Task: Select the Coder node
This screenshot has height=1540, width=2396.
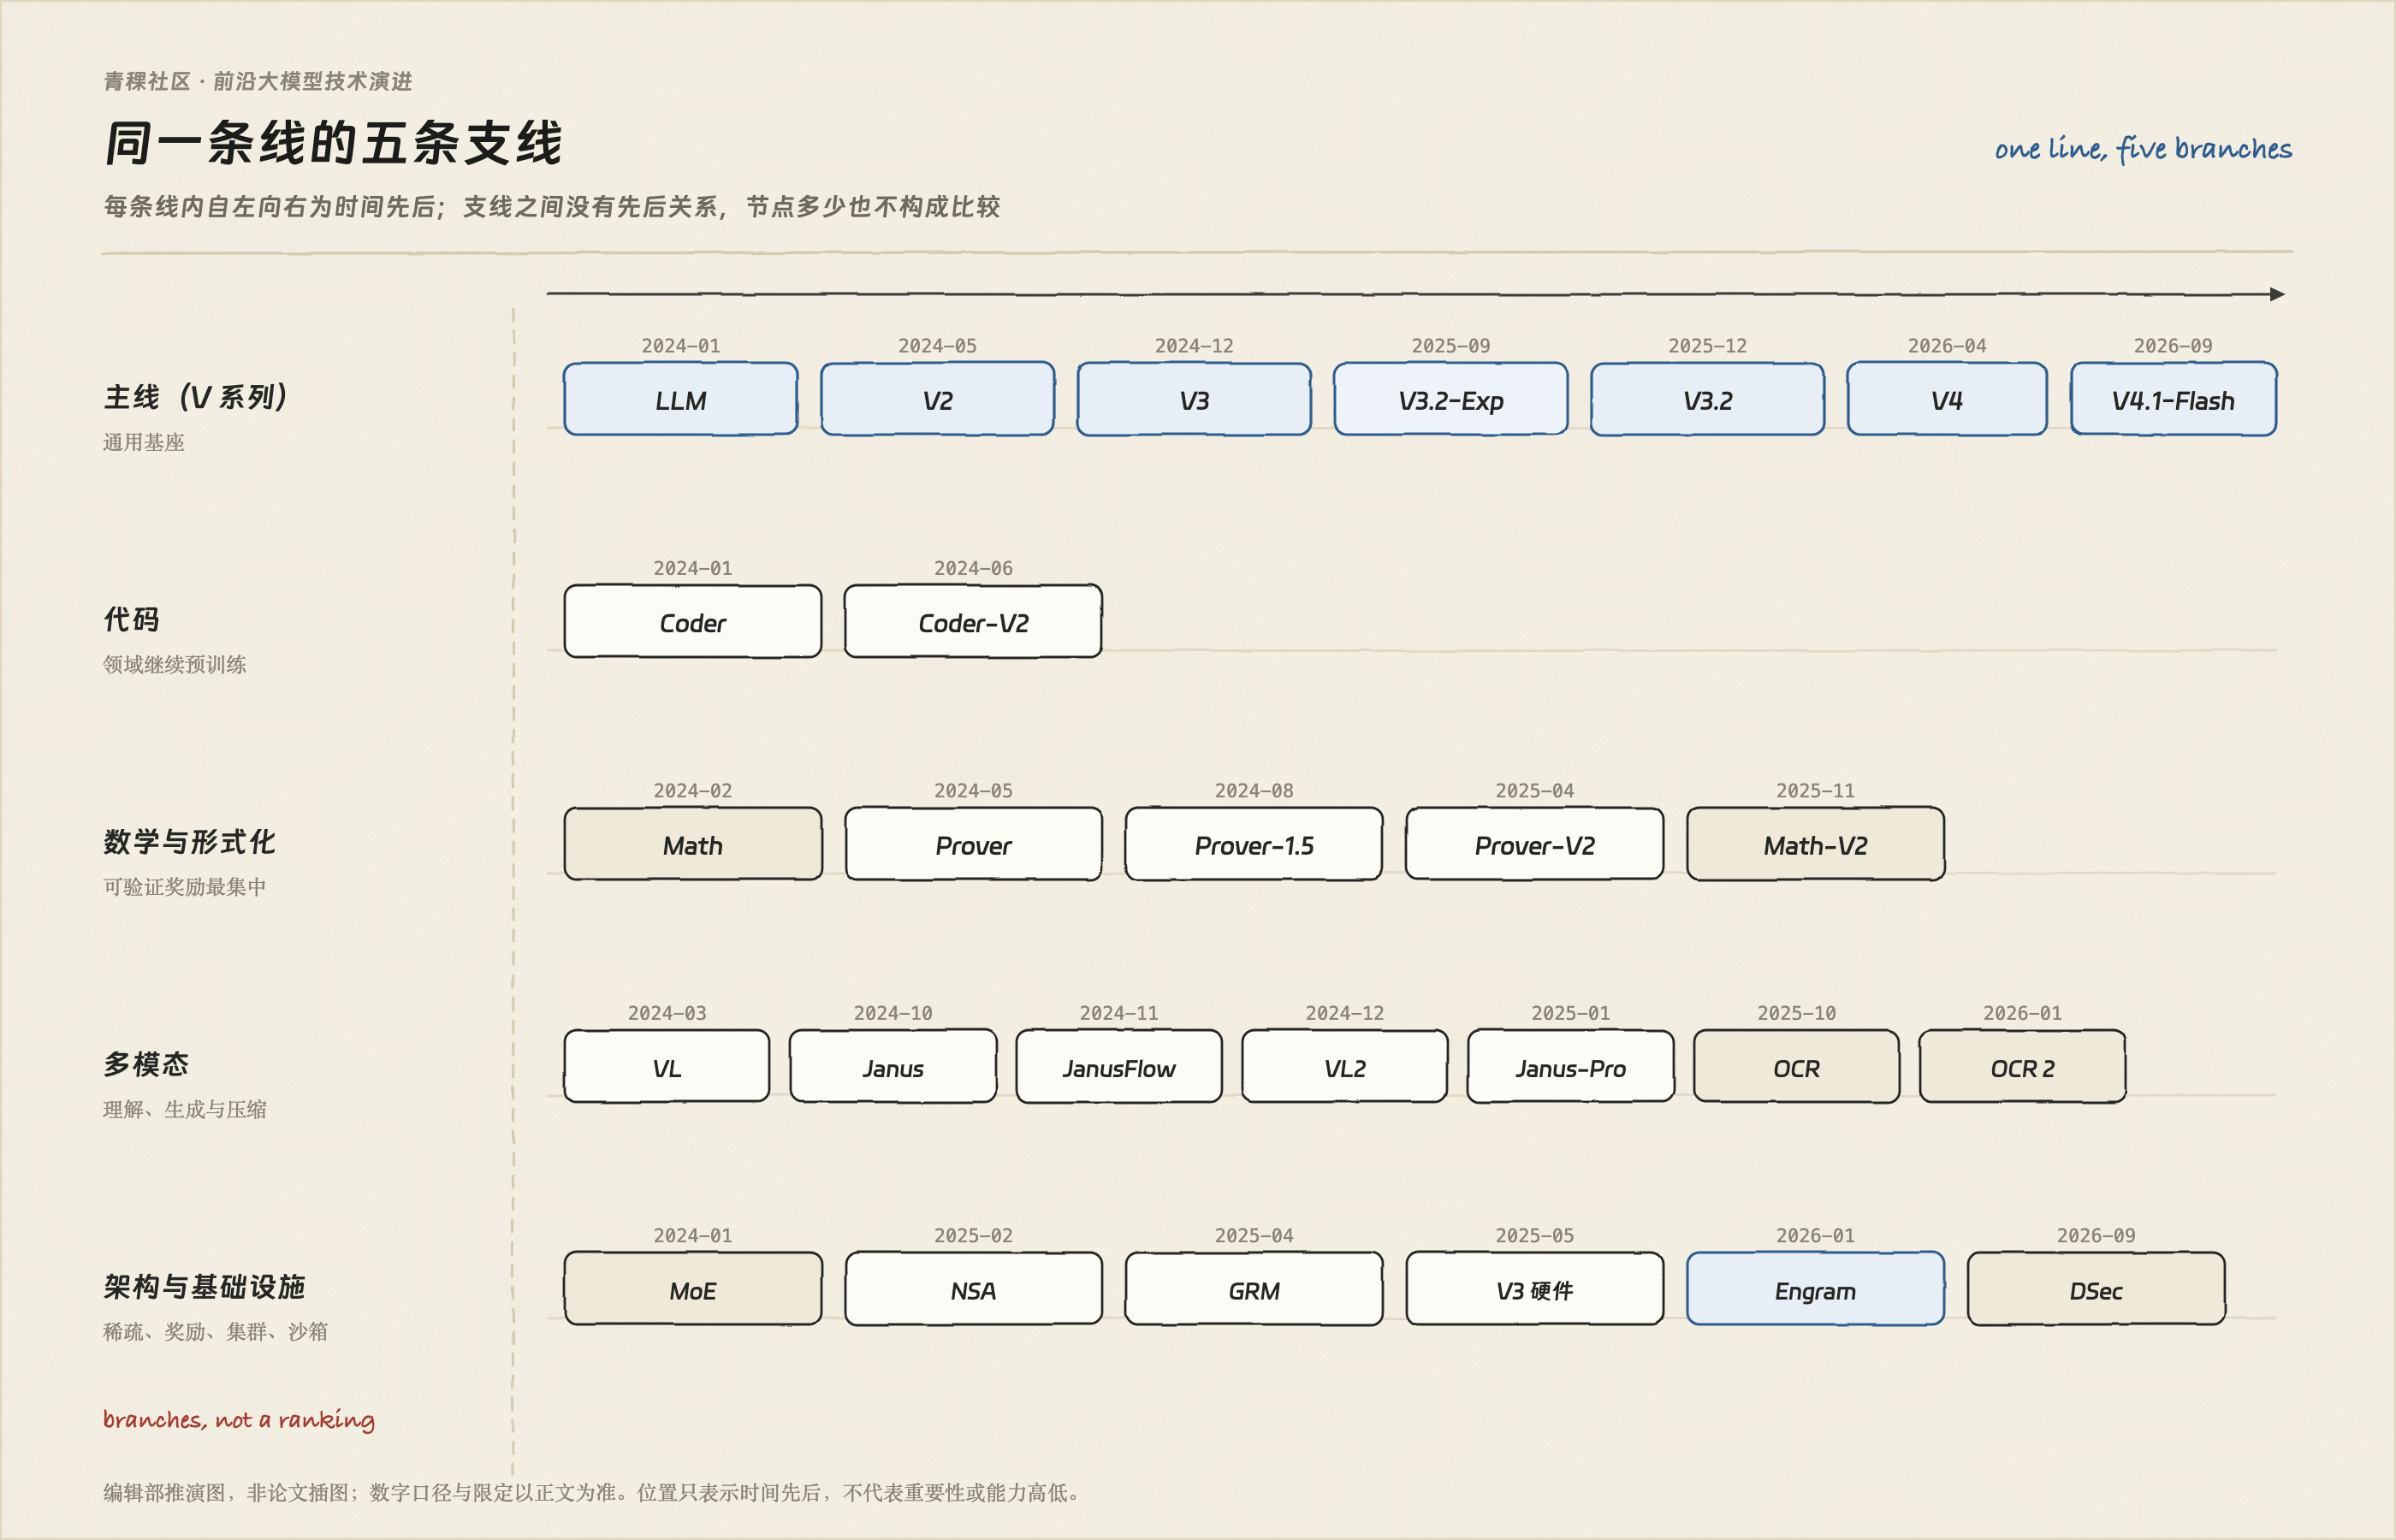Action: pyautogui.click(x=693, y=621)
